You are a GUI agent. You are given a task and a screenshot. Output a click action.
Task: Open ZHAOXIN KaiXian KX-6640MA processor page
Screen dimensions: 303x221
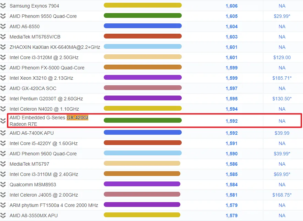point(55,47)
